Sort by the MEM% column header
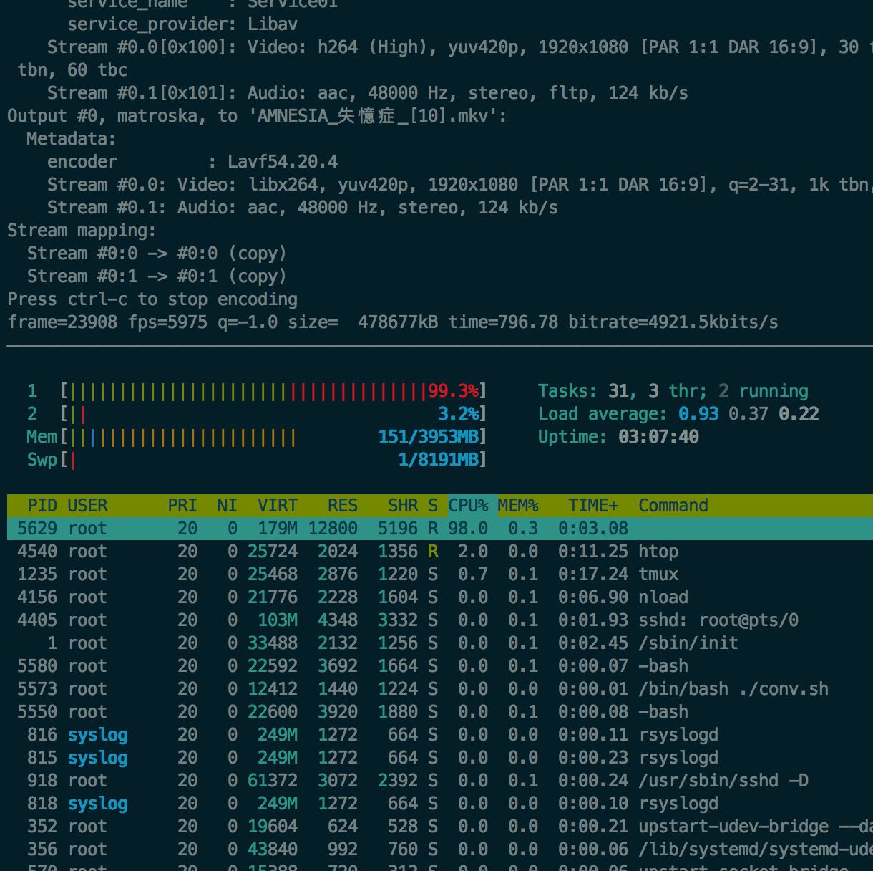This screenshot has height=871, width=873. tap(517, 506)
